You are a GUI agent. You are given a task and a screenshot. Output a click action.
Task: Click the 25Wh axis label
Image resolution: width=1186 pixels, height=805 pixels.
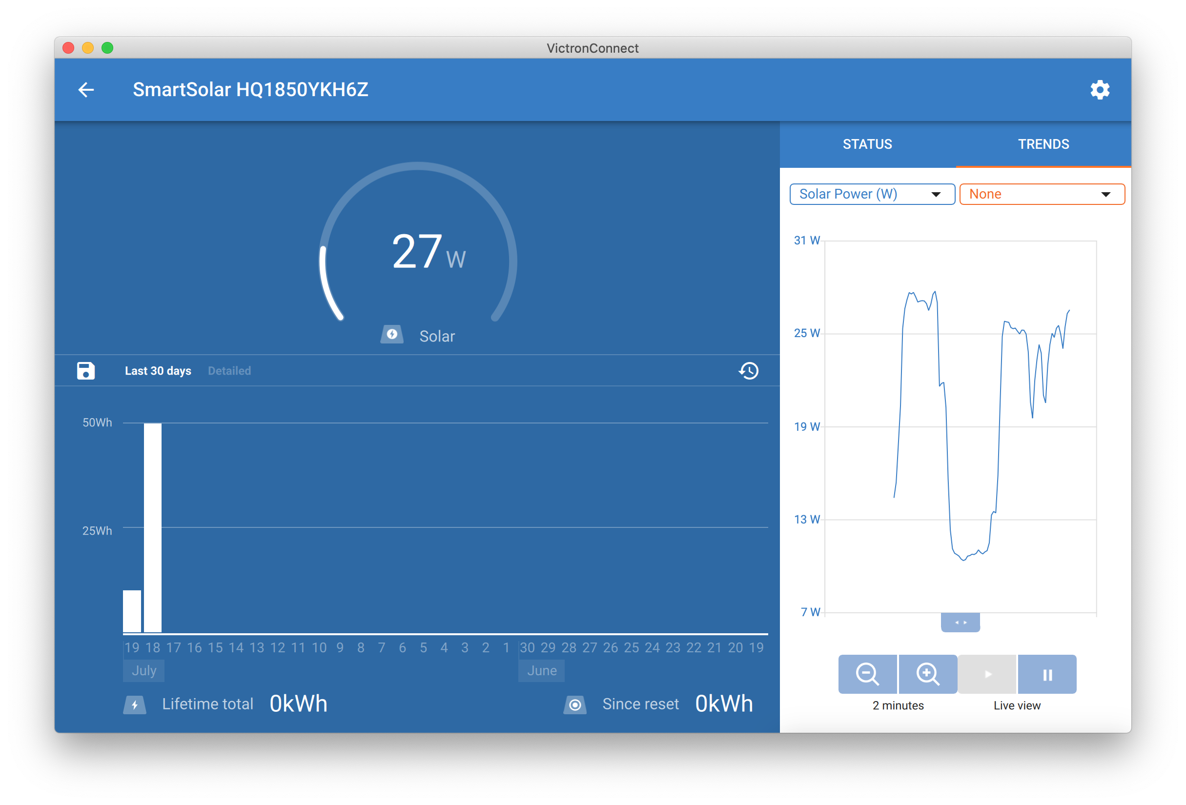point(97,530)
